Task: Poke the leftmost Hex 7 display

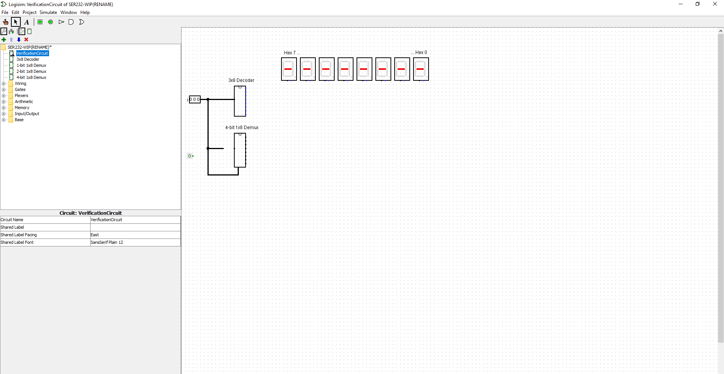Action: (x=289, y=69)
